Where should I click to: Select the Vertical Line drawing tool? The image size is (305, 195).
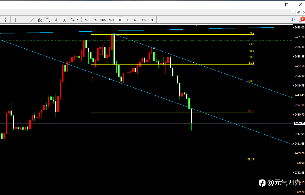(15, 20)
